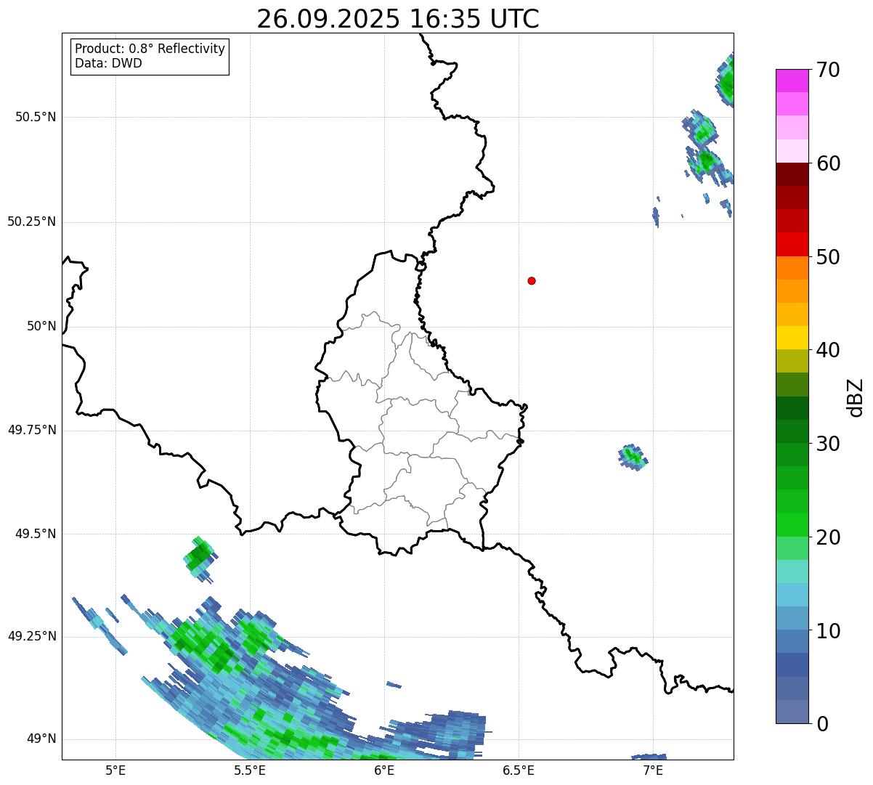Click the small green radar cell near 5.3°E, 49.45°N

coord(199,558)
